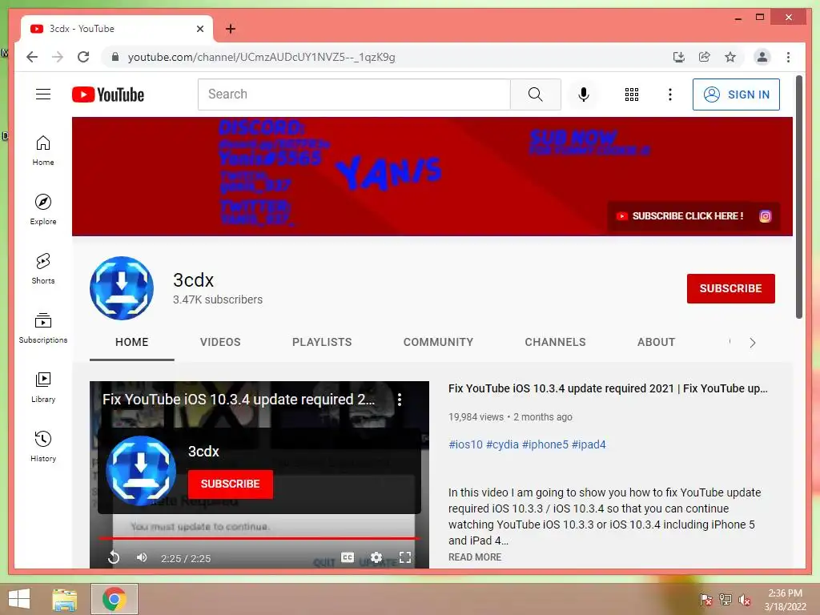
Task: Open YouTube settings three-dot menu
Action: tap(670, 94)
